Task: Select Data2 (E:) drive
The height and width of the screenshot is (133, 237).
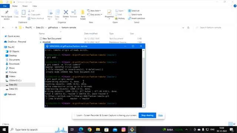Action: [x=13, y=89]
